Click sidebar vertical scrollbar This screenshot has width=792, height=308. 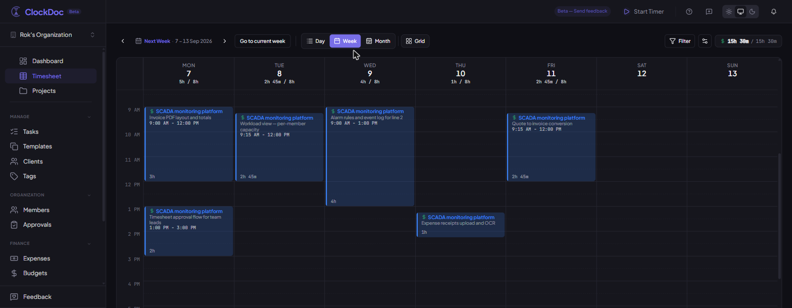coord(104,136)
